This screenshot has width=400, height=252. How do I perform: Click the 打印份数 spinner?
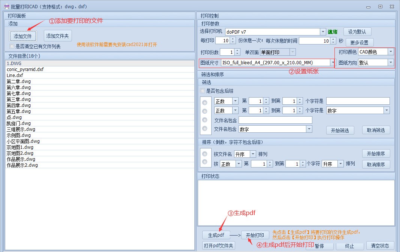click(230, 52)
